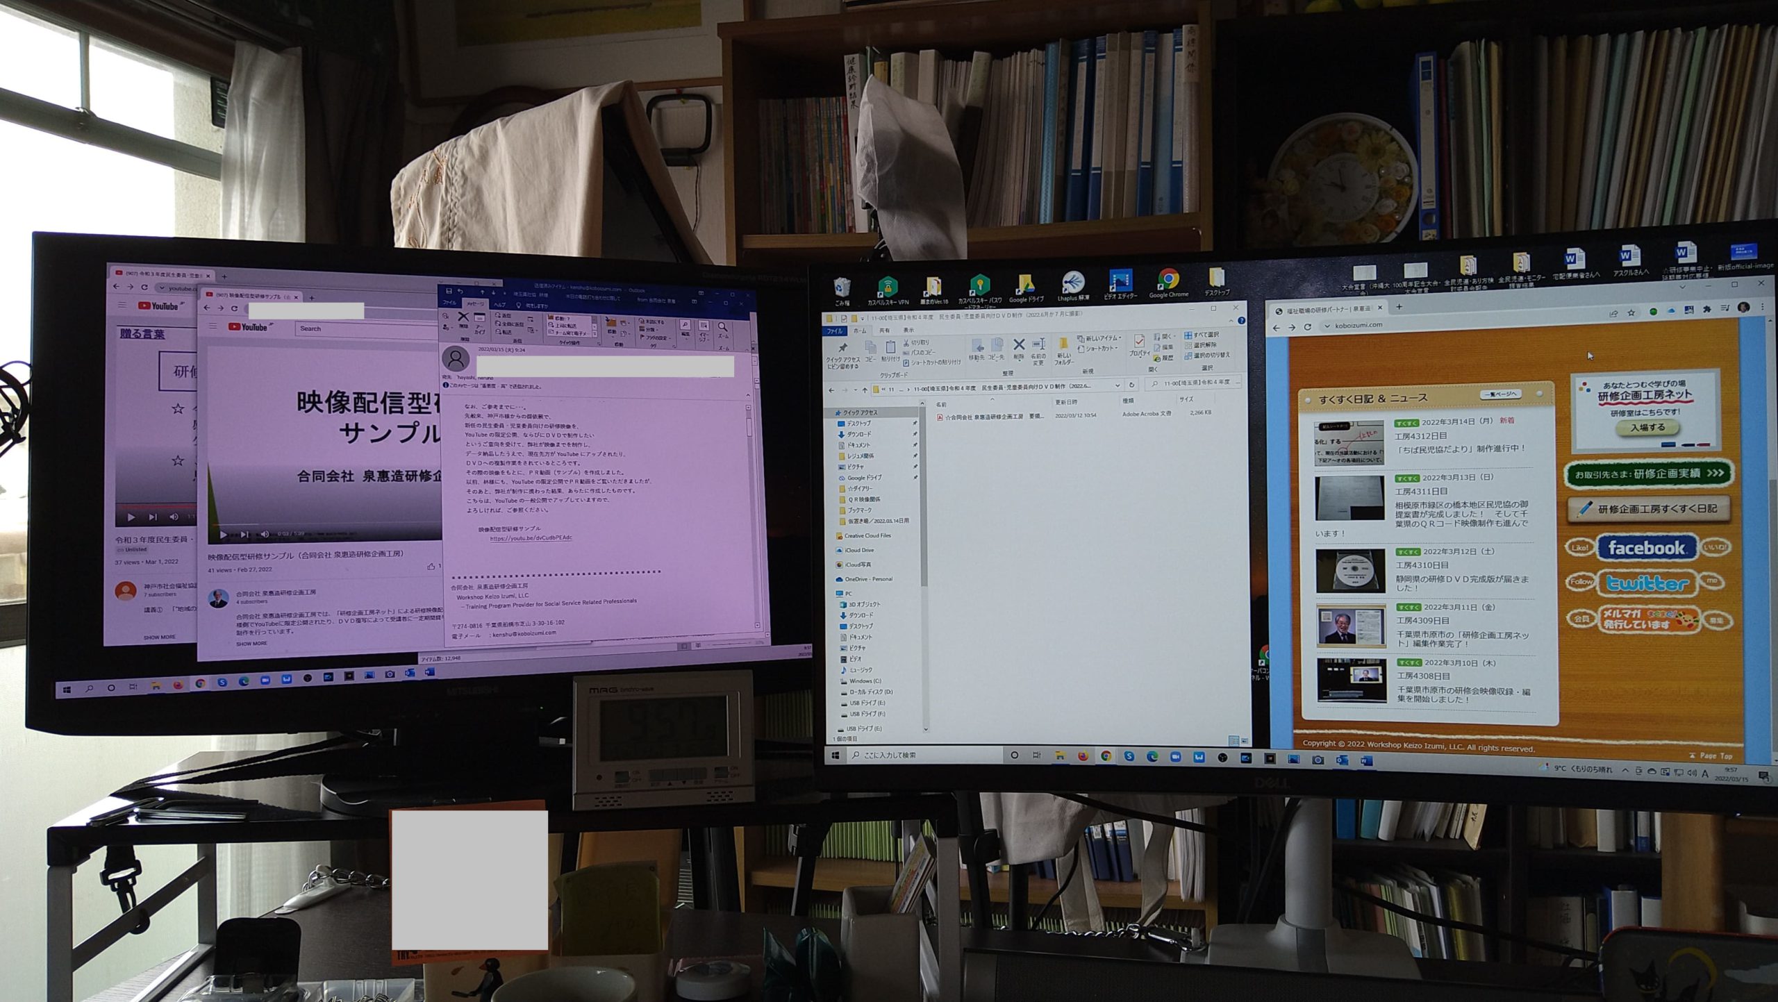This screenshot has height=1002, width=1778.
Task: Click the 一覧ページへ button in news panel
Action: 1500,394
